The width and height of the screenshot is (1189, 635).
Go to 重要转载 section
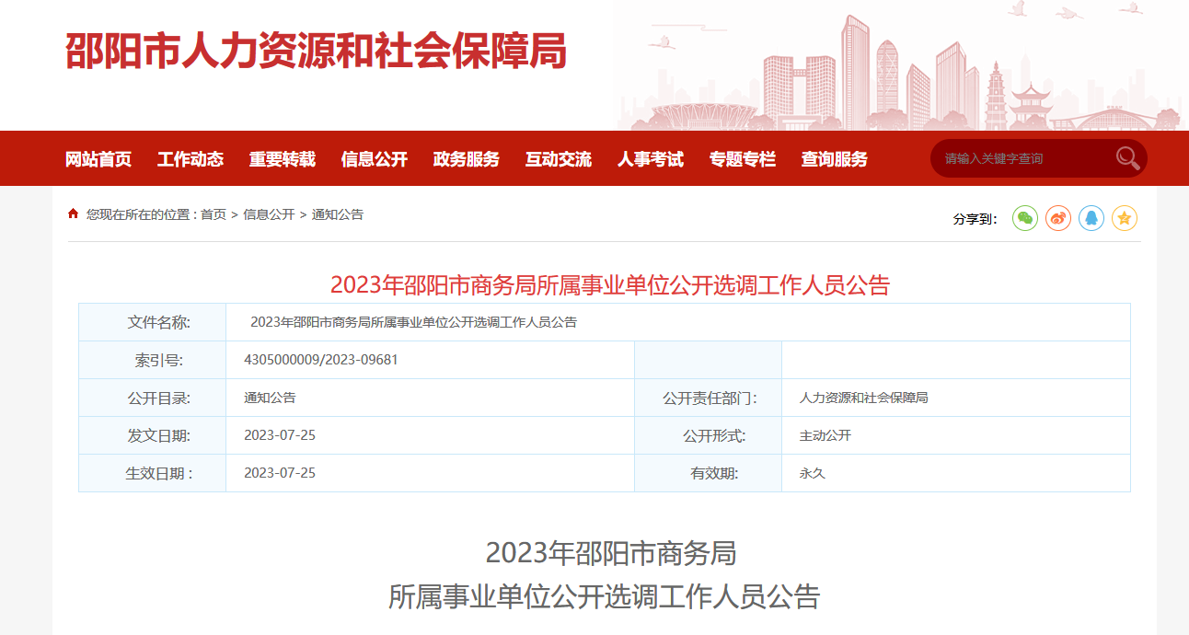pyautogui.click(x=283, y=159)
